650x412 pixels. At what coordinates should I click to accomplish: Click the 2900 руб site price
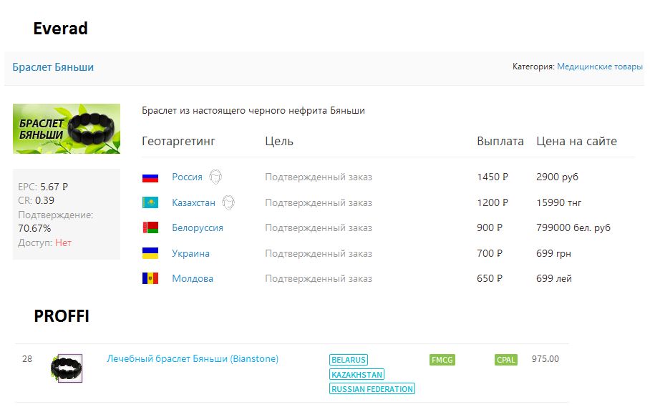point(557,177)
